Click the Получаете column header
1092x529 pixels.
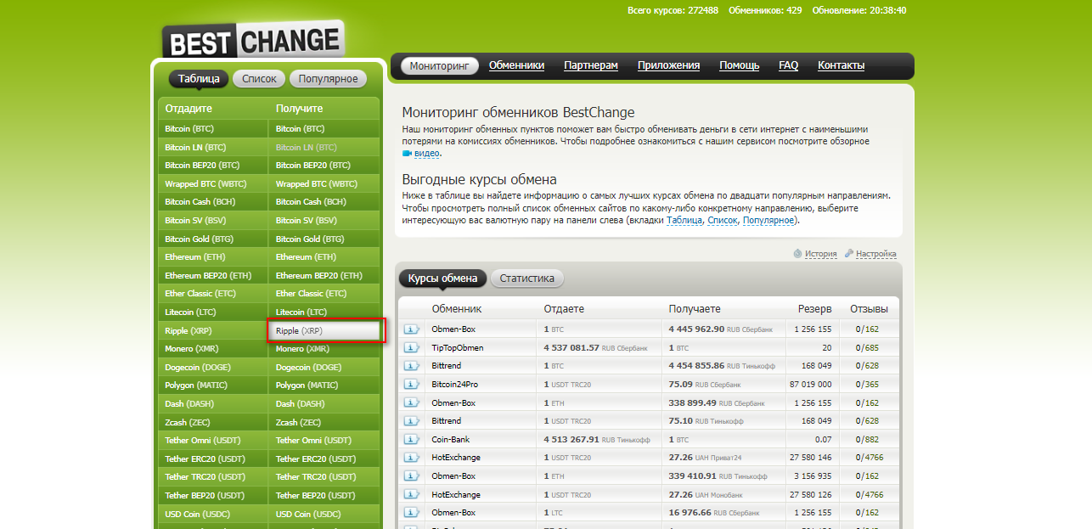click(x=695, y=309)
